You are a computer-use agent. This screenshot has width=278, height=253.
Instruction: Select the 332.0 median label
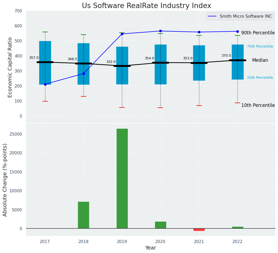(111, 62)
